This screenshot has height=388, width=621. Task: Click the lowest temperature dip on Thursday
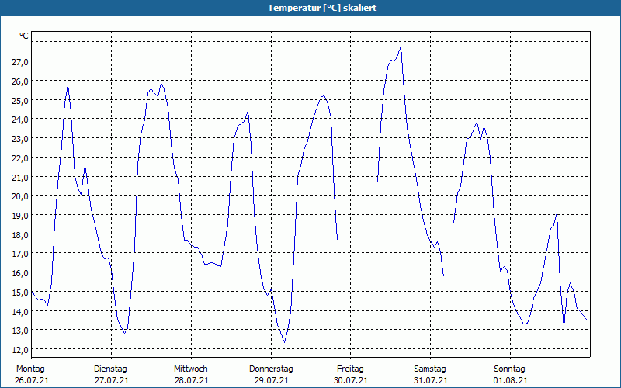[x=284, y=342]
